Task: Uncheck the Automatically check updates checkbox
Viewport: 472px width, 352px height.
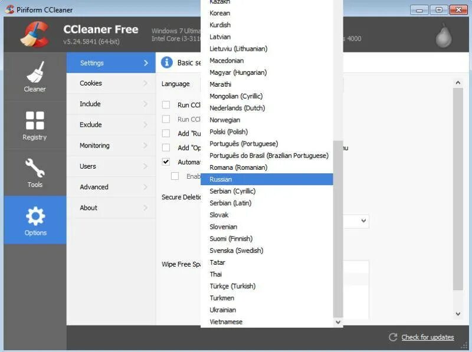Action: 166,162
